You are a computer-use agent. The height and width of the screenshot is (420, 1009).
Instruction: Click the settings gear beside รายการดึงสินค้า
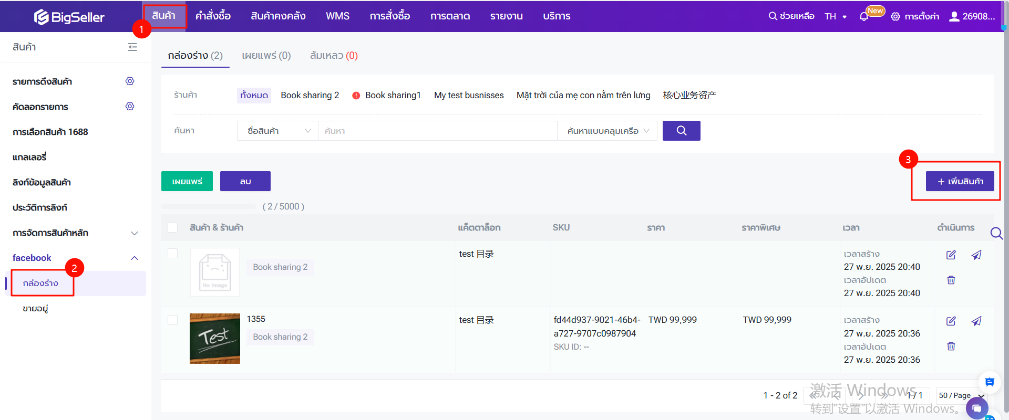click(130, 81)
